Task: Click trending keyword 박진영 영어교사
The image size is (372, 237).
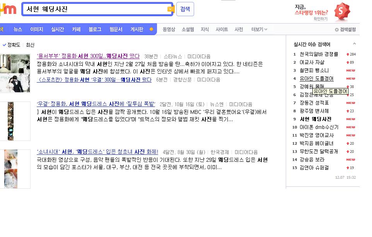Action: coord(316,135)
